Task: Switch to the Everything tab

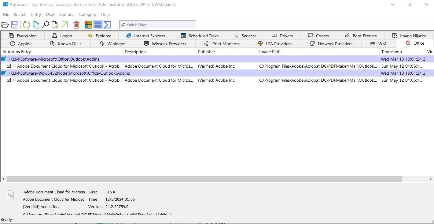Action: point(23,36)
